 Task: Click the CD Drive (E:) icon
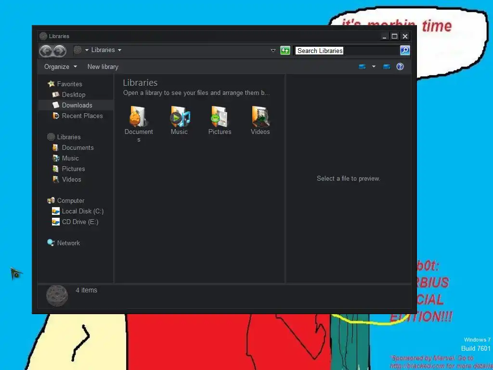point(56,222)
